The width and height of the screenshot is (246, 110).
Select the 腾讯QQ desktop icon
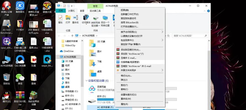pyautogui.click(x=7, y=97)
